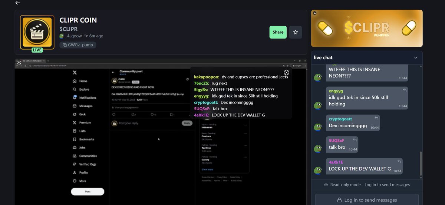The height and width of the screenshot is (205, 445).
Task: Click the bookmark icon under the post
Action: (x=171, y=115)
